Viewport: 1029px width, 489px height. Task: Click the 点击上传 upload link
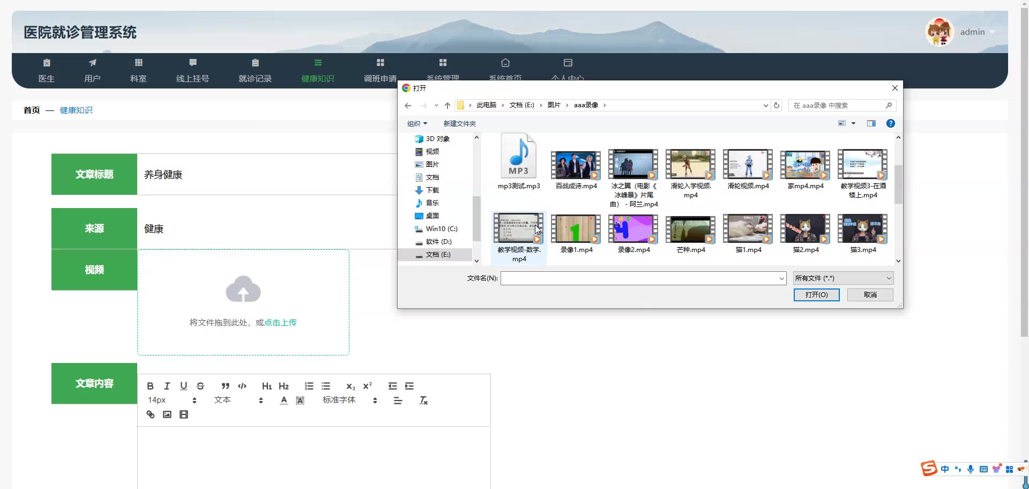click(x=280, y=323)
